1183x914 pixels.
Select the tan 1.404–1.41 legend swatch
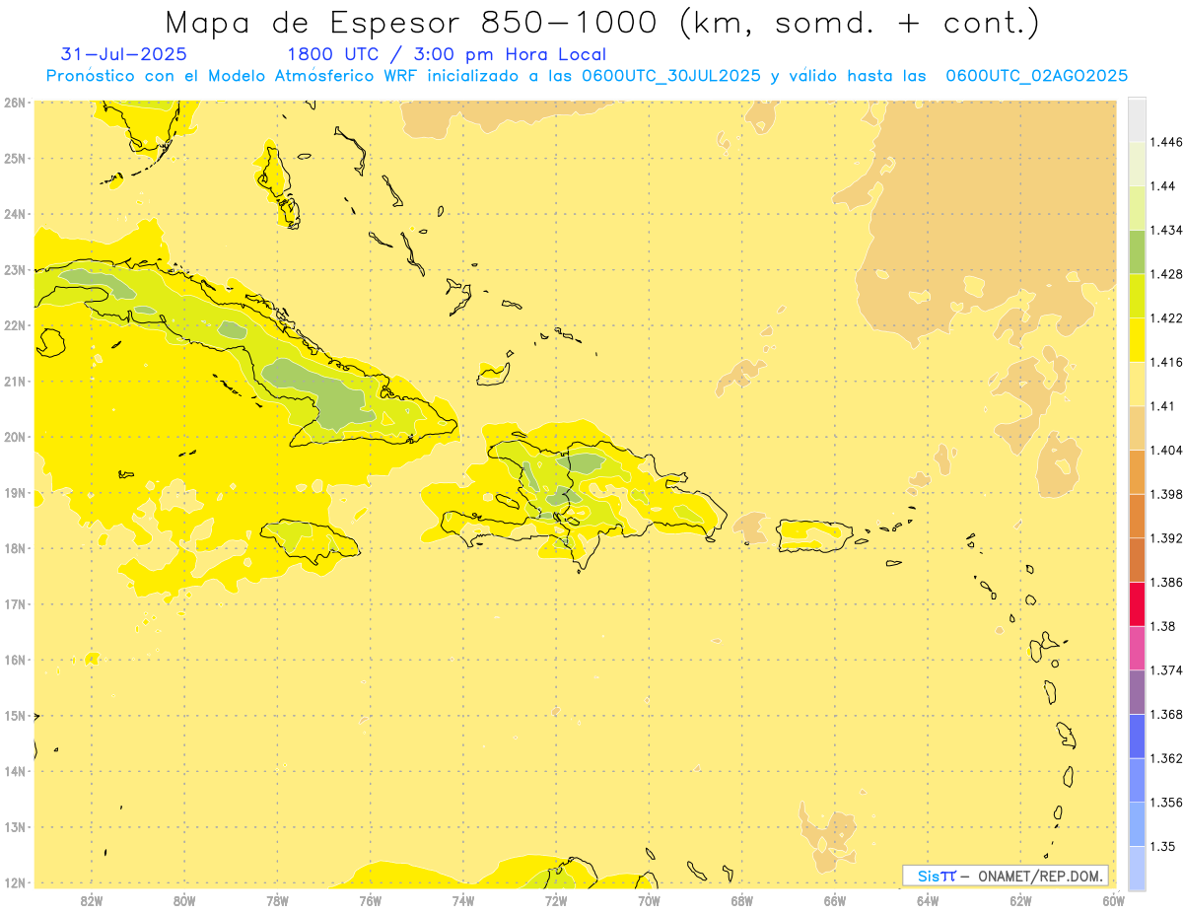[1137, 428]
